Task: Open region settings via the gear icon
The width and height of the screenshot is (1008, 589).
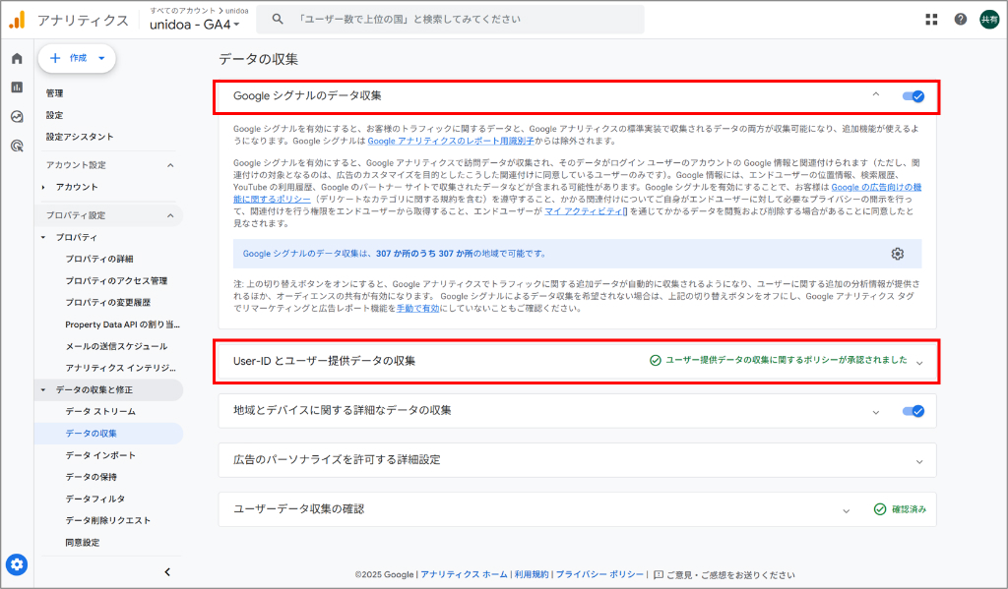Action: point(897,254)
